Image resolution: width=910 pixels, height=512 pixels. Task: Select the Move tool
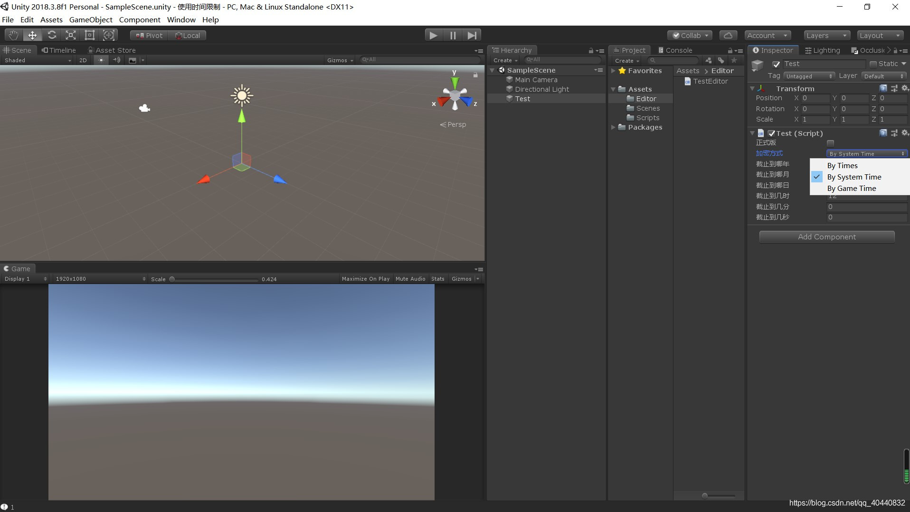(32, 35)
